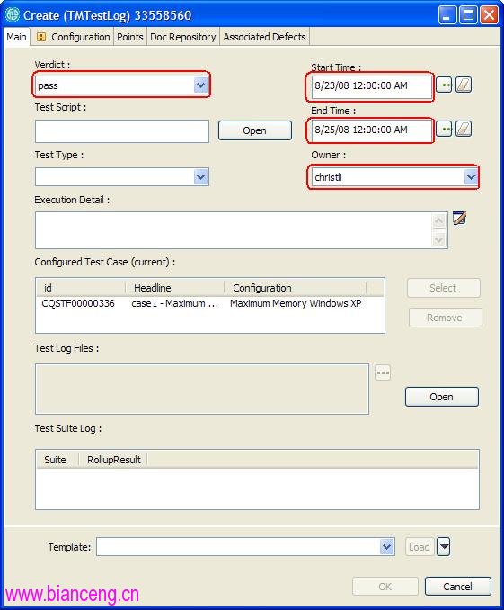The image size is (504, 610).
Task: Click the Test Script input field
Action: click(122, 131)
